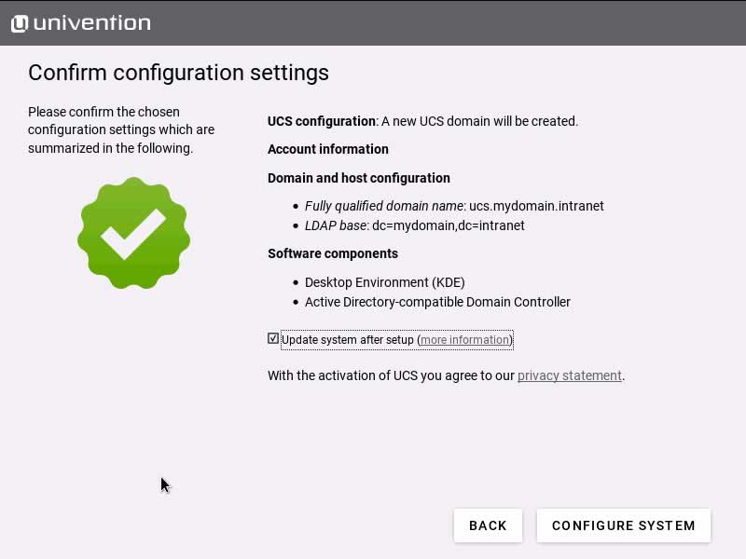Click the green checkmark badge

click(x=134, y=233)
